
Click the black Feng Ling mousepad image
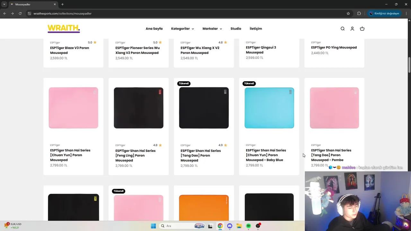pos(139,108)
